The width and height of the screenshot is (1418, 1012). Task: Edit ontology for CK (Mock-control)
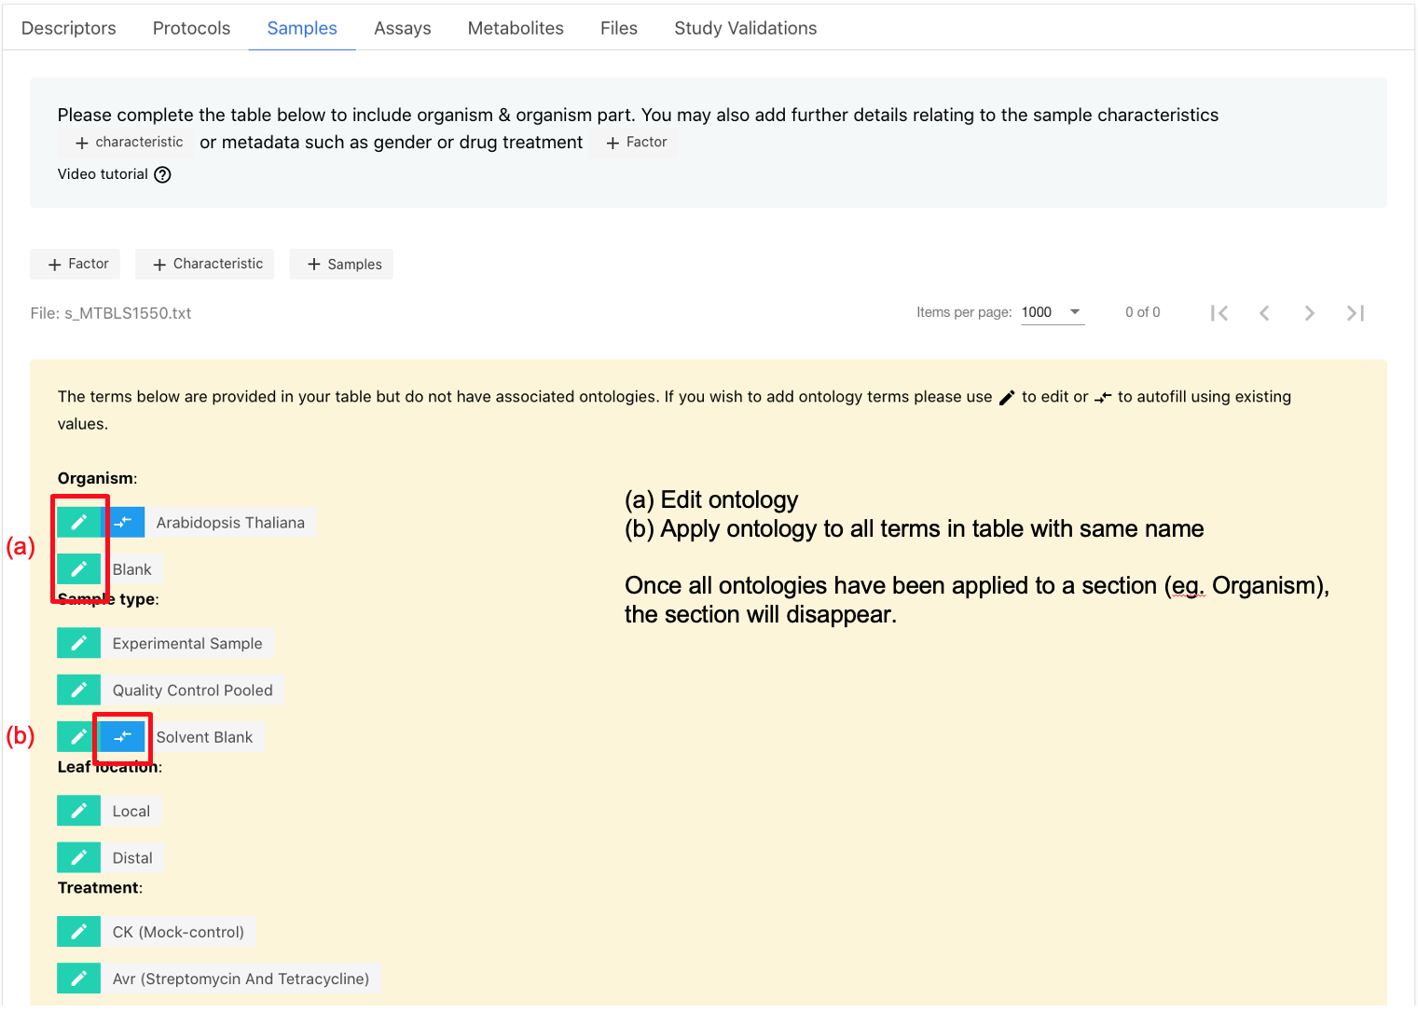pos(78,932)
